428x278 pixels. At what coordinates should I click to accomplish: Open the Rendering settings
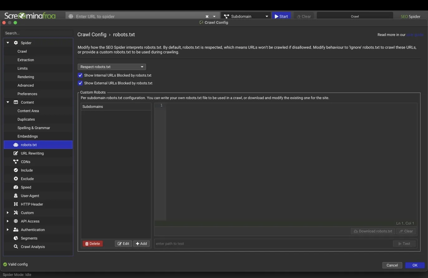26,77
